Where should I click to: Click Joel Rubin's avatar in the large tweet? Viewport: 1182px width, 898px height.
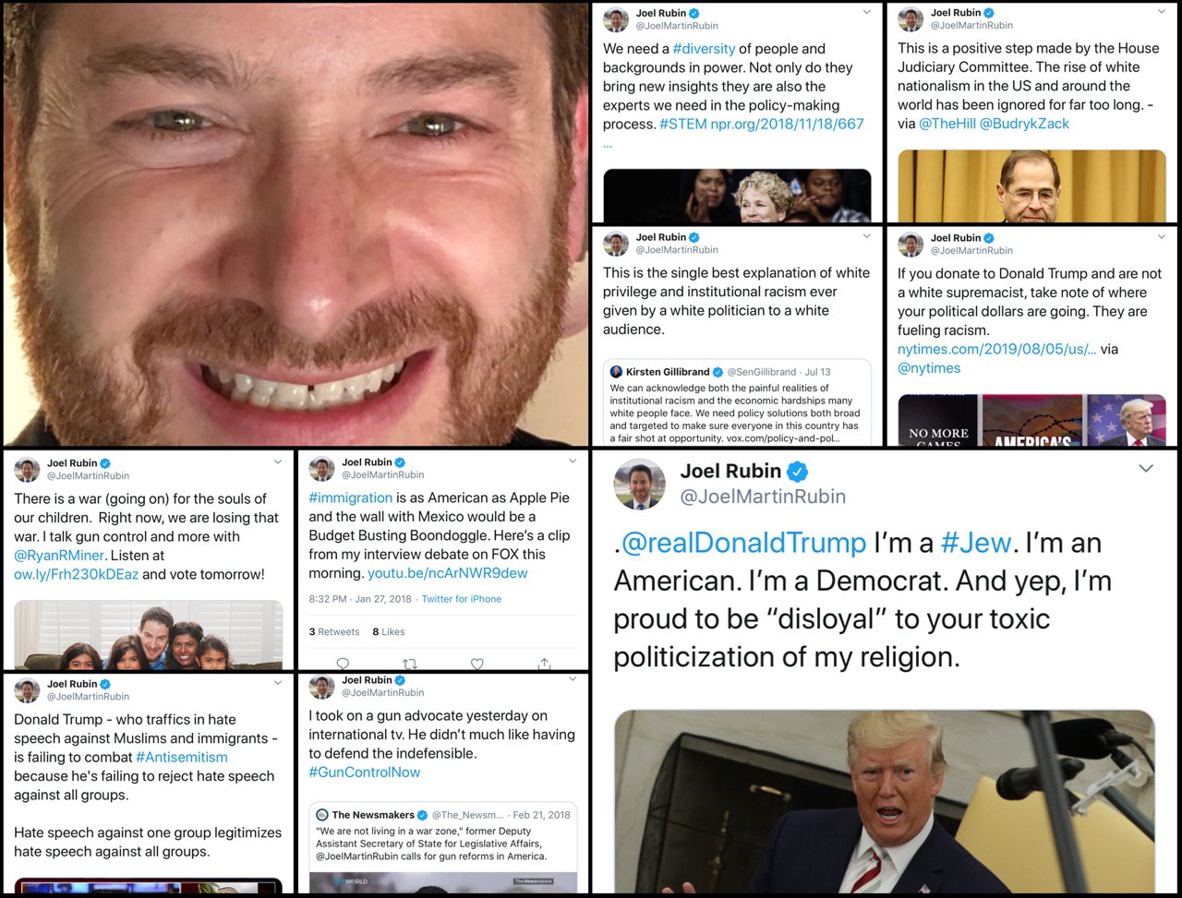[639, 484]
